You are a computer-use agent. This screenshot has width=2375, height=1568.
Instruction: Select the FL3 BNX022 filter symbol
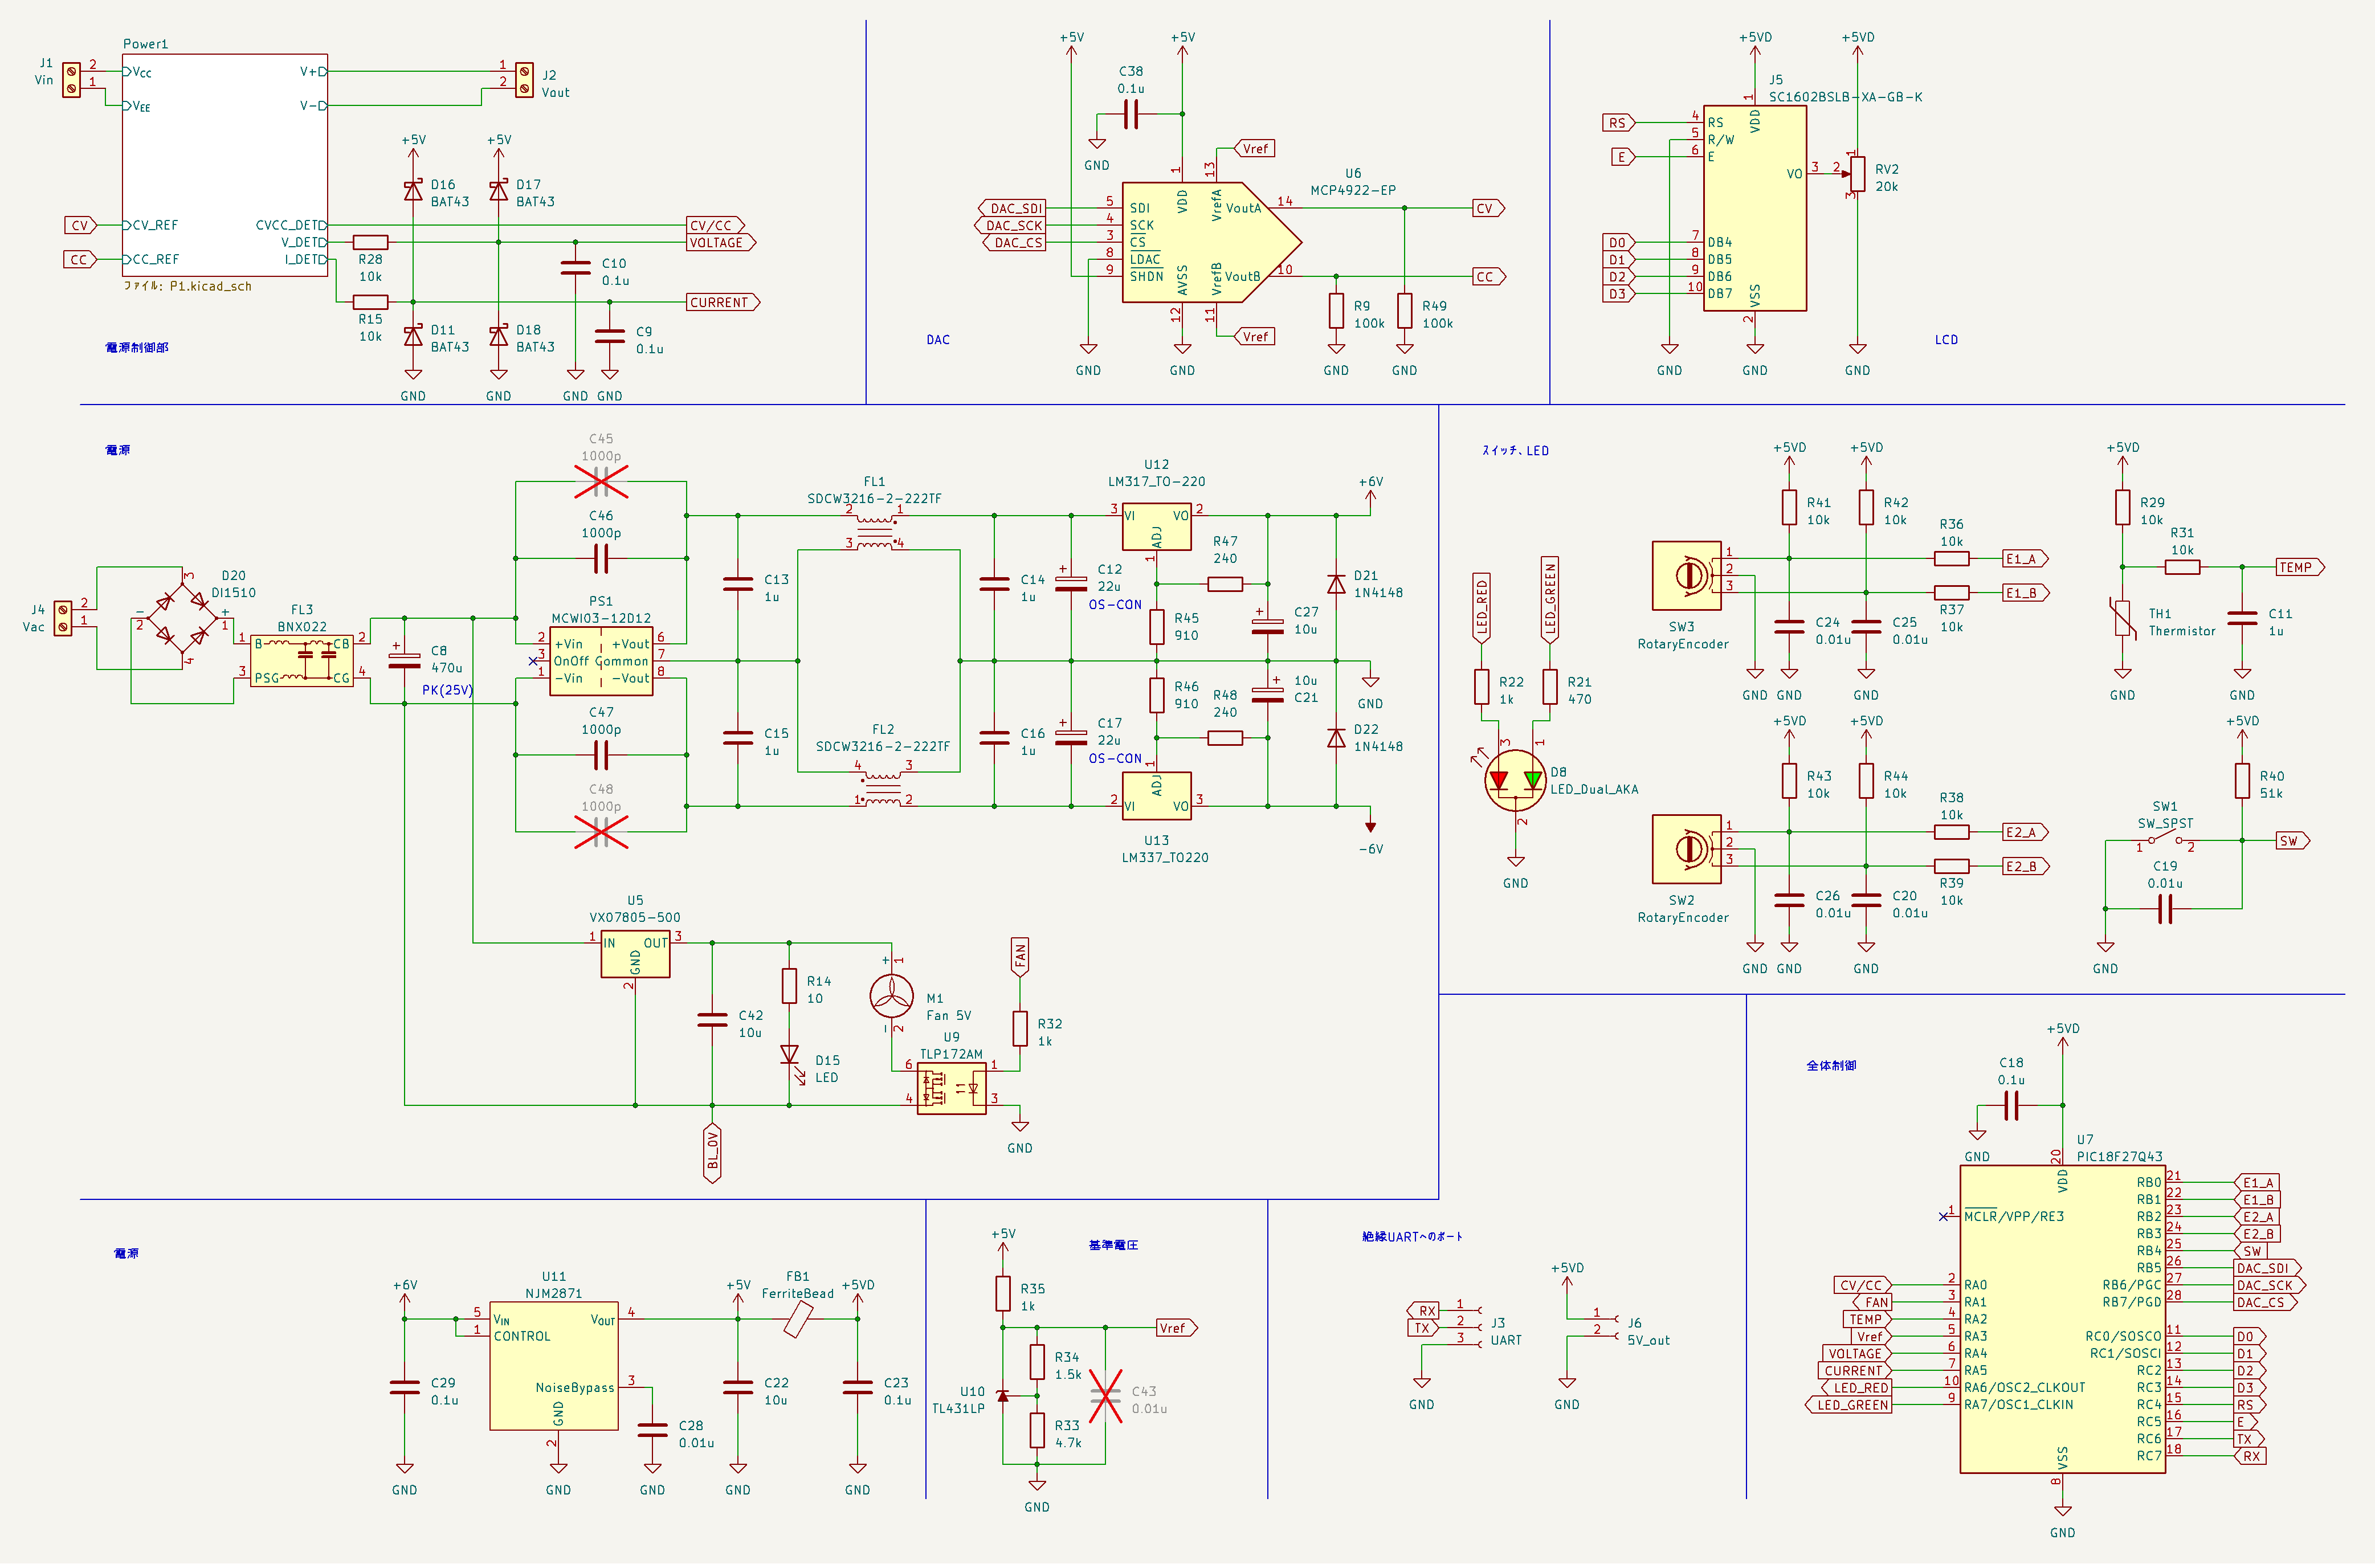(x=302, y=661)
